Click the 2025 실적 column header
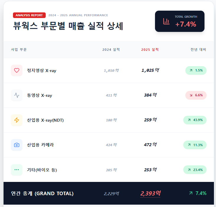Screen dimensions: 216x207 coord(150,50)
